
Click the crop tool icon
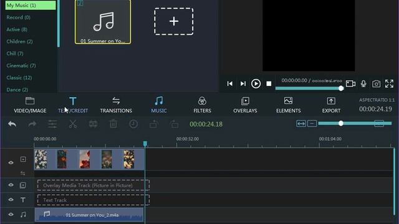(93, 124)
